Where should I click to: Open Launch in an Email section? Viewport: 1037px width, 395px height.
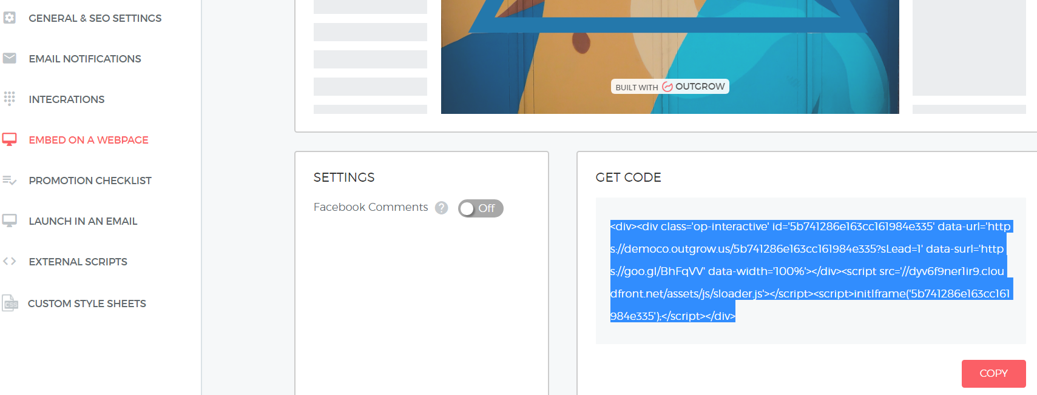[83, 221]
